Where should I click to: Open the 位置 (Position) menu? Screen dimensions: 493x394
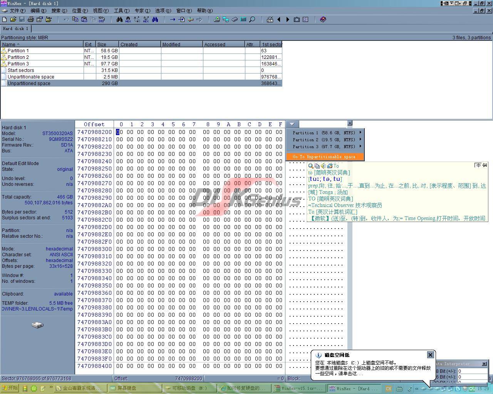[80, 11]
